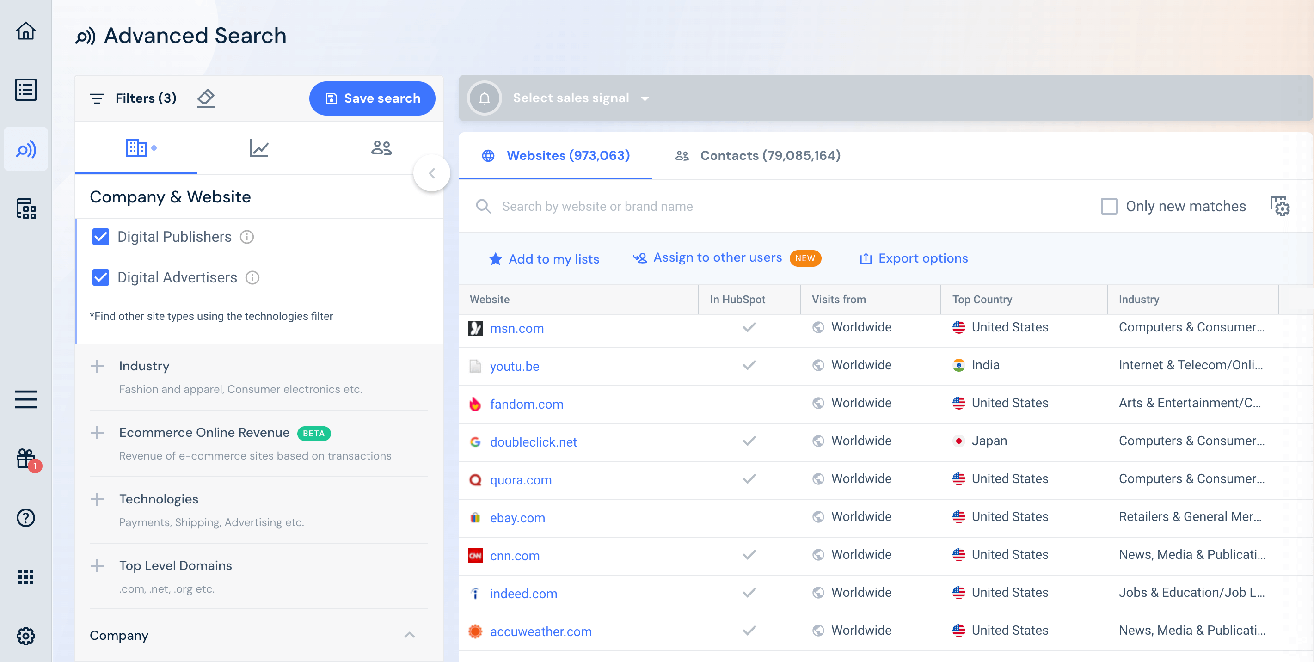Click Japan in the doubleclick.net row
This screenshot has width=1314, height=662.
989,441
